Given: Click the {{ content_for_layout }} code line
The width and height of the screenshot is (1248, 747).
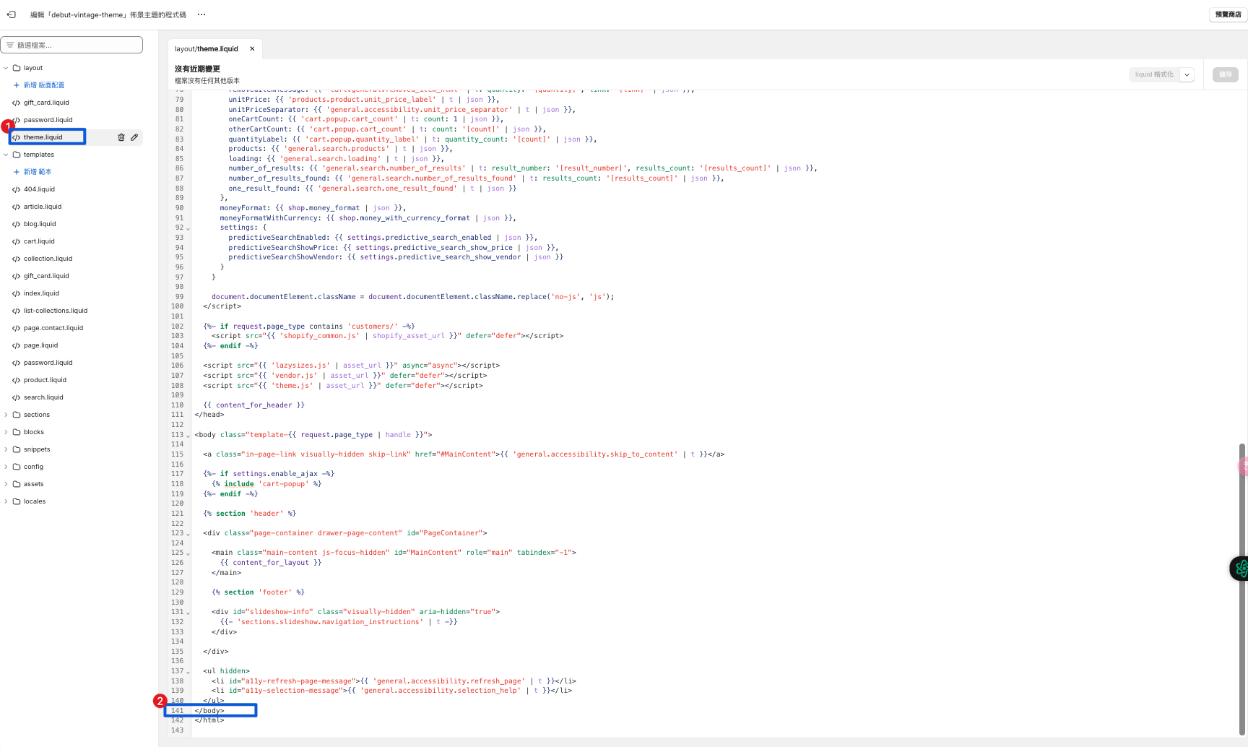Looking at the screenshot, I should (x=271, y=563).
